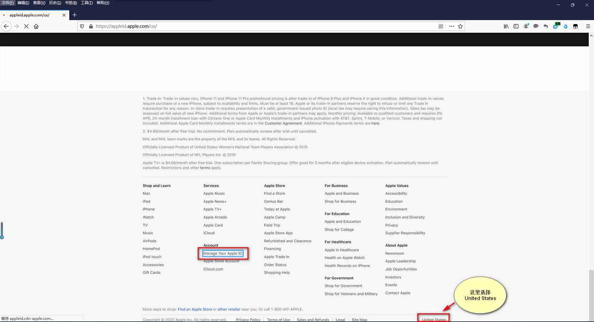Image resolution: width=594 pixels, height=322 pixels.
Task: Open Find a Store link
Action: pyautogui.click(x=274, y=193)
